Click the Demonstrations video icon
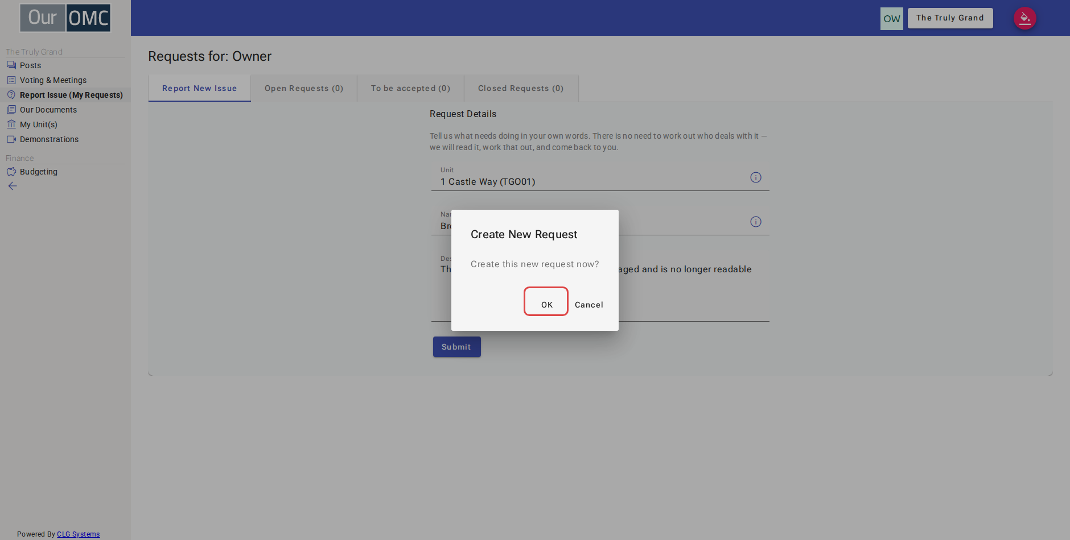The width and height of the screenshot is (1070, 540). click(11, 139)
